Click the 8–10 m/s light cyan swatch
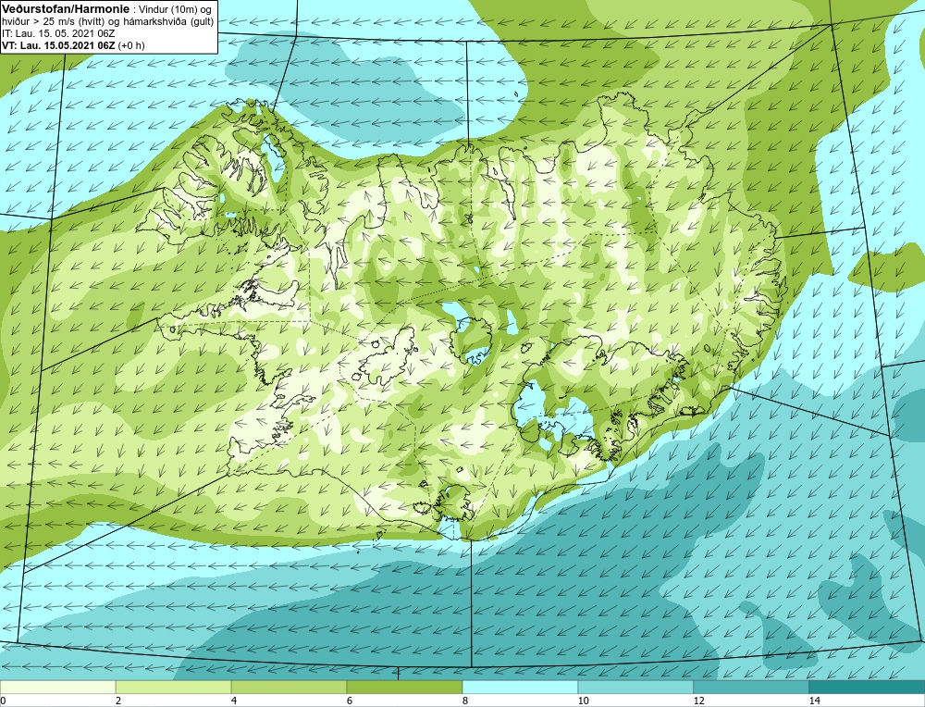The height and width of the screenshot is (707, 925). [x=520, y=687]
